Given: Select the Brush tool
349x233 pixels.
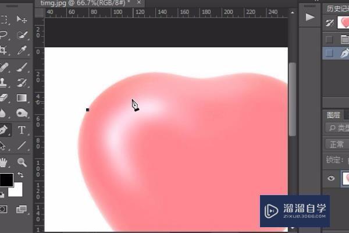Looking at the screenshot, I should (x=22, y=67).
